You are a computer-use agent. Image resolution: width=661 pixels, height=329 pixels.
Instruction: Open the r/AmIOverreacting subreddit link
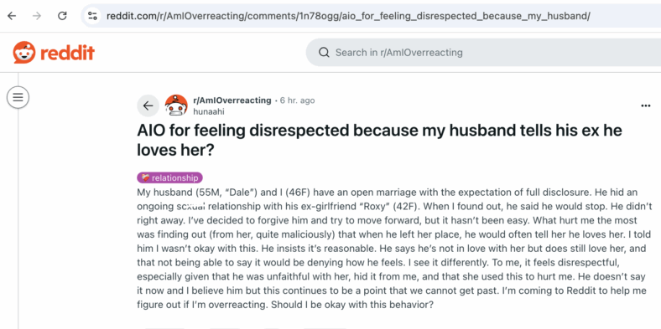click(232, 100)
